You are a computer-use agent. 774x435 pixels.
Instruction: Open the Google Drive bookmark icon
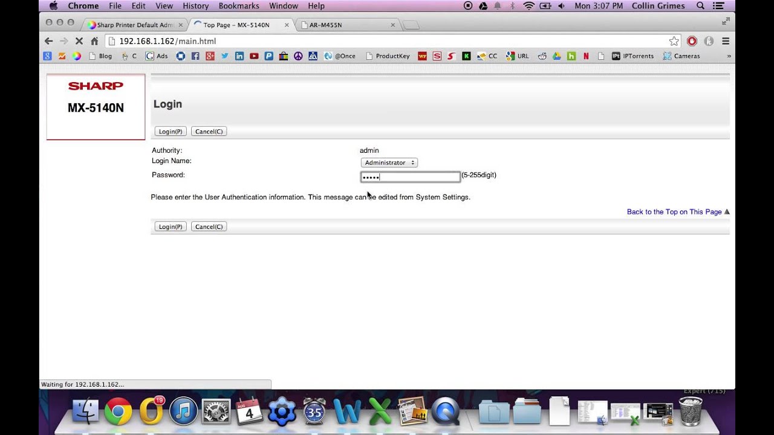tap(556, 56)
